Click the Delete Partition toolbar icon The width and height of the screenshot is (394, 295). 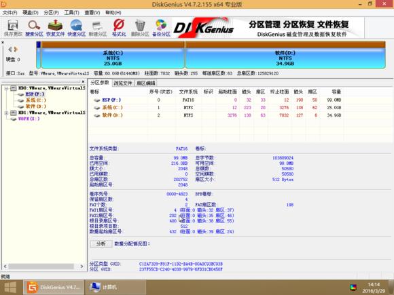pos(140,28)
